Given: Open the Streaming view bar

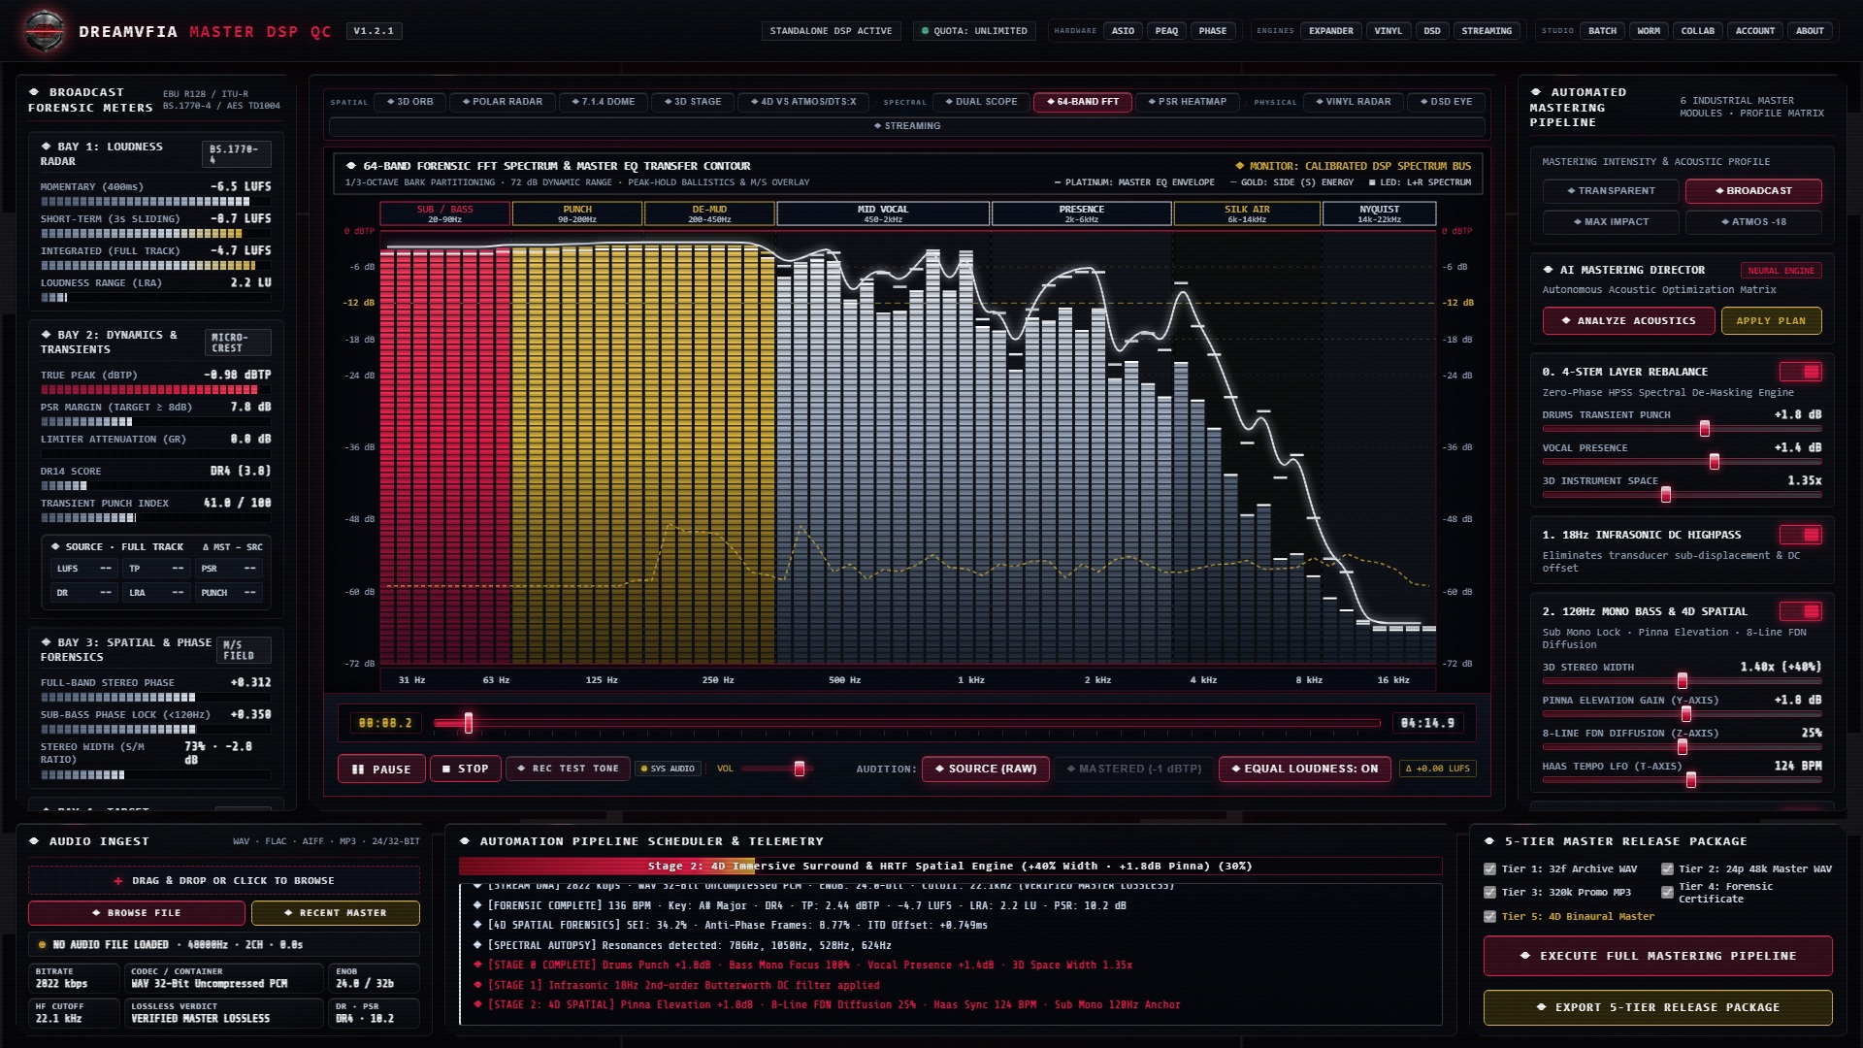Looking at the screenshot, I should [907, 126].
